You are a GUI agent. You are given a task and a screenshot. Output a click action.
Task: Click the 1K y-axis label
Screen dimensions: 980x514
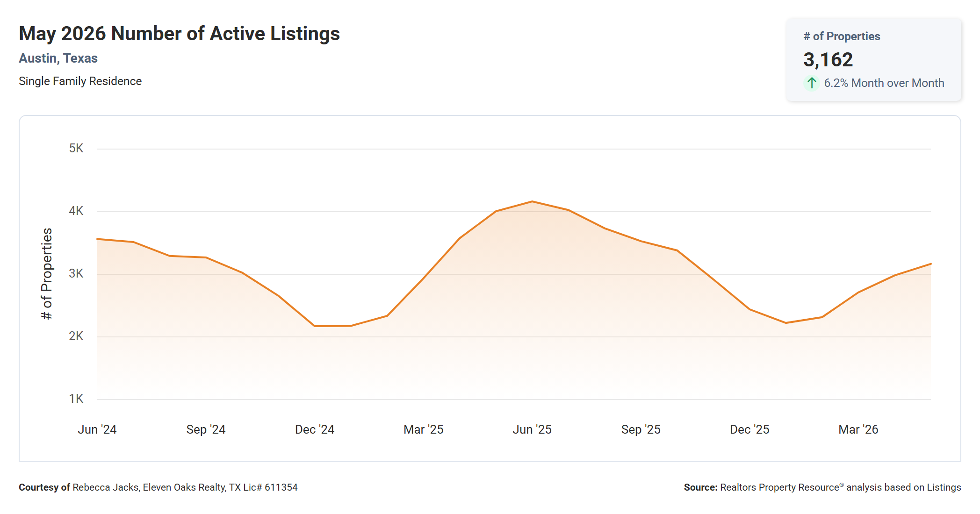pos(76,399)
